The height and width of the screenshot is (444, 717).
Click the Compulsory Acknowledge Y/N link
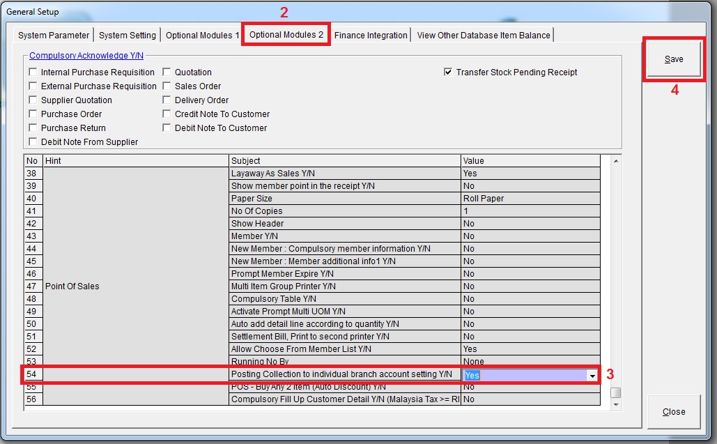point(86,56)
